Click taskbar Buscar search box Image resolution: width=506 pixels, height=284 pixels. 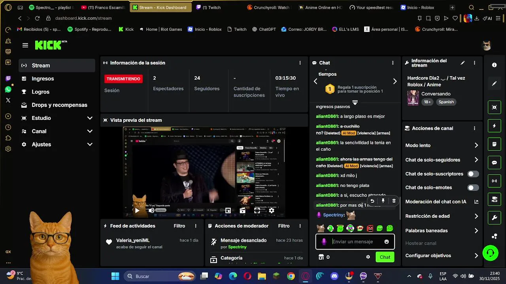point(160,276)
